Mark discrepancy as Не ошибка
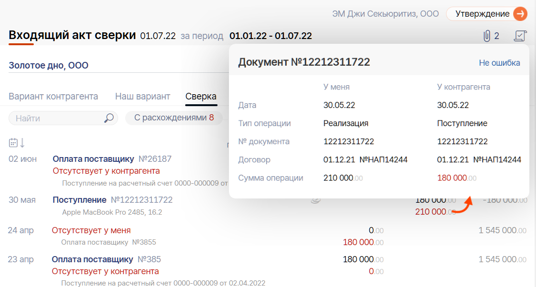 pyautogui.click(x=499, y=63)
